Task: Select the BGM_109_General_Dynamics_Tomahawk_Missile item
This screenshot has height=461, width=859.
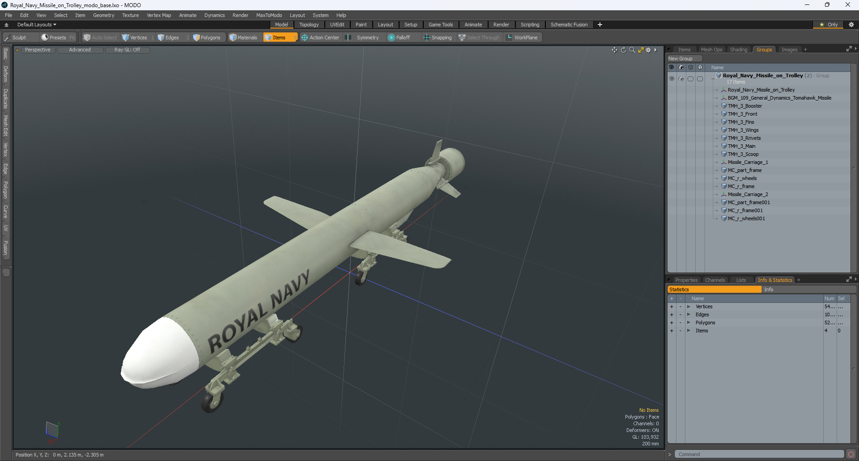Action: point(779,98)
